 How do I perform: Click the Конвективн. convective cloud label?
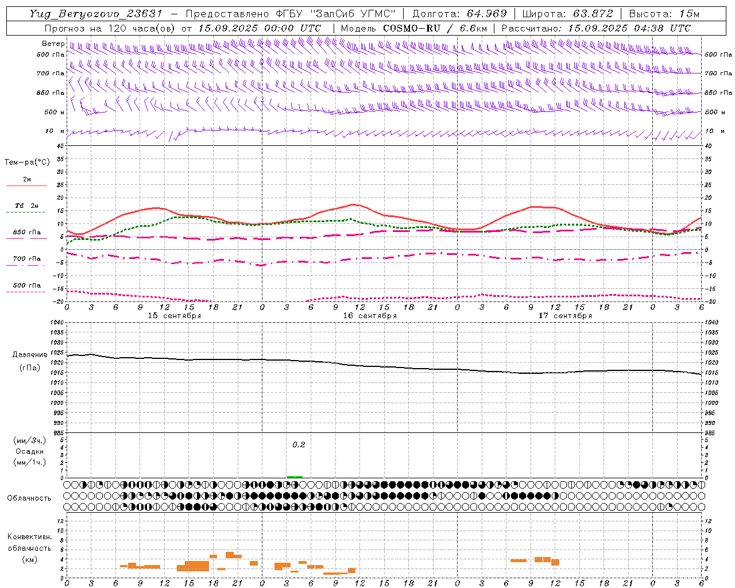click(29, 537)
